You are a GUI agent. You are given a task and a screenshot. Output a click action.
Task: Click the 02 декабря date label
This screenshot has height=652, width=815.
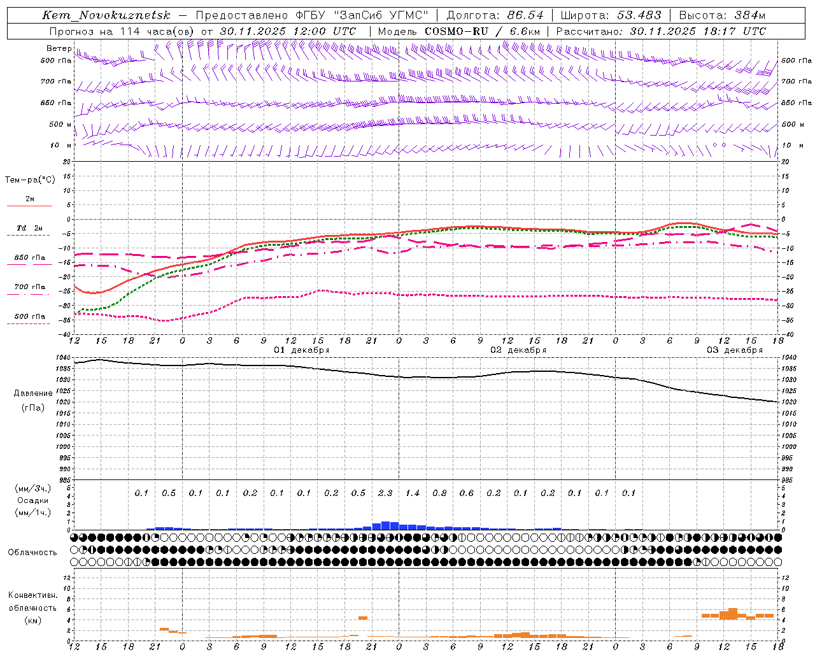tap(518, 350)
